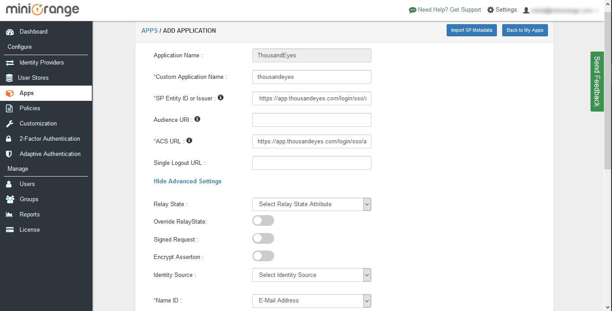The height and width of the screenshot is (311, 612).
Task: Click the Custom Application Name field
Action: tap(312, 77)
